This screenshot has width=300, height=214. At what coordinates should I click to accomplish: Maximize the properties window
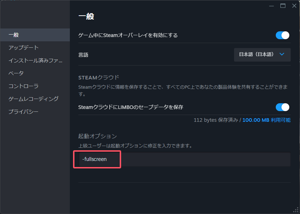coord(283,6)
